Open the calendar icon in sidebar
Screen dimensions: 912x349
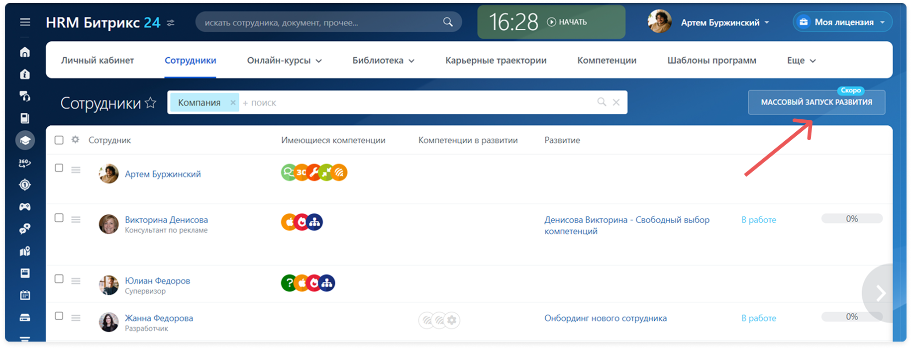click(x=25, y=295)
